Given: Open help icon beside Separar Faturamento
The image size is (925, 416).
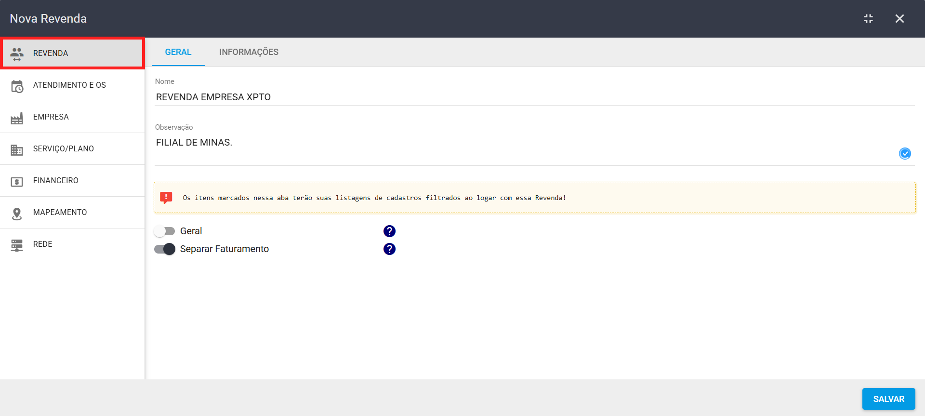Looking at the screenshot, I should coord(389,249).
